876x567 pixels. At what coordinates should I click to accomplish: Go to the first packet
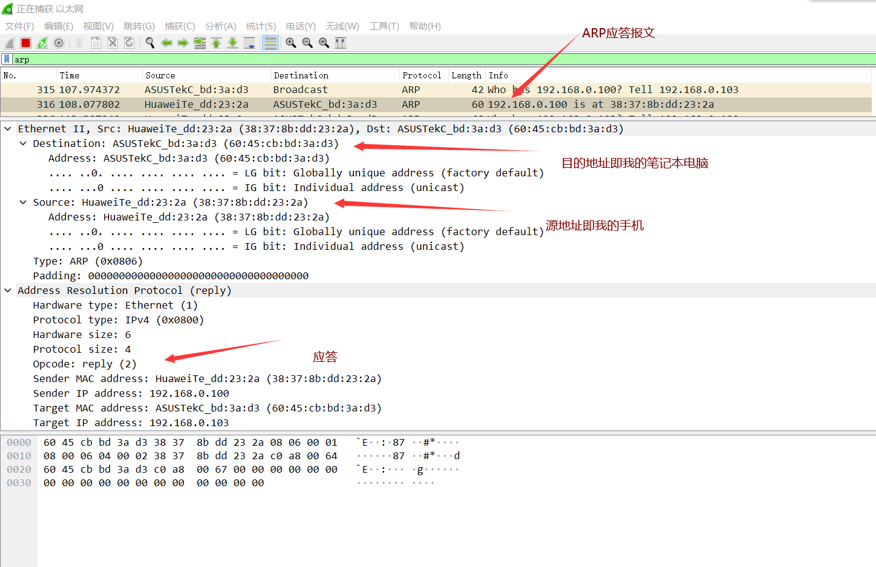pos(216,43)
